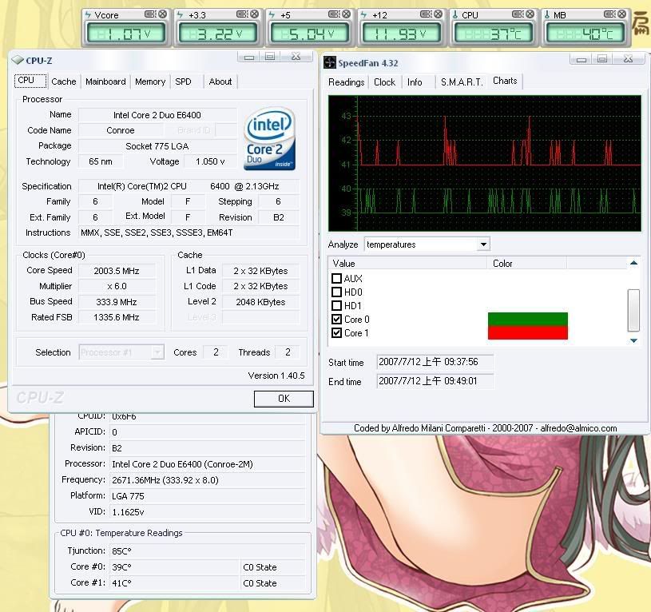Screen dimensions: 651x612
Task: Switch to the Mainboard tab in CPU-Z
Action: [105, 81]
